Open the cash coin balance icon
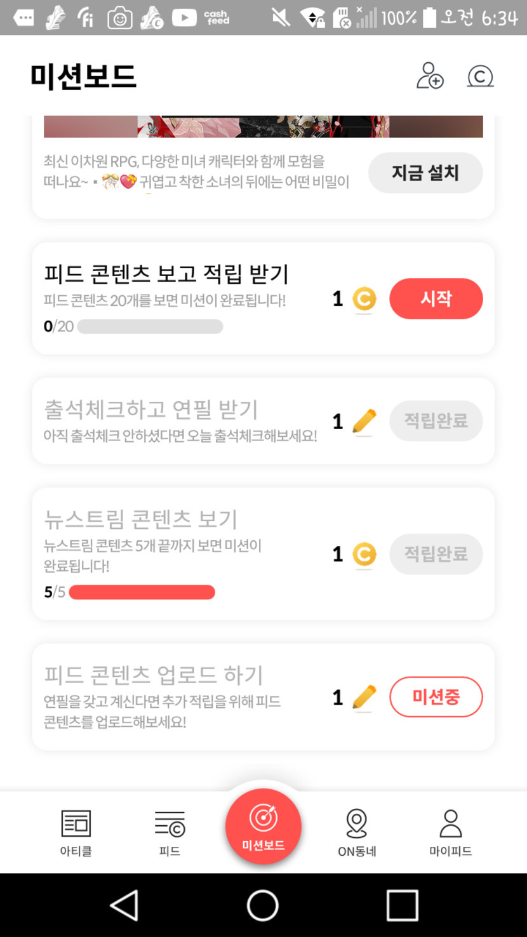This screenshot has width=527, height=937. (x=480, y=77)
